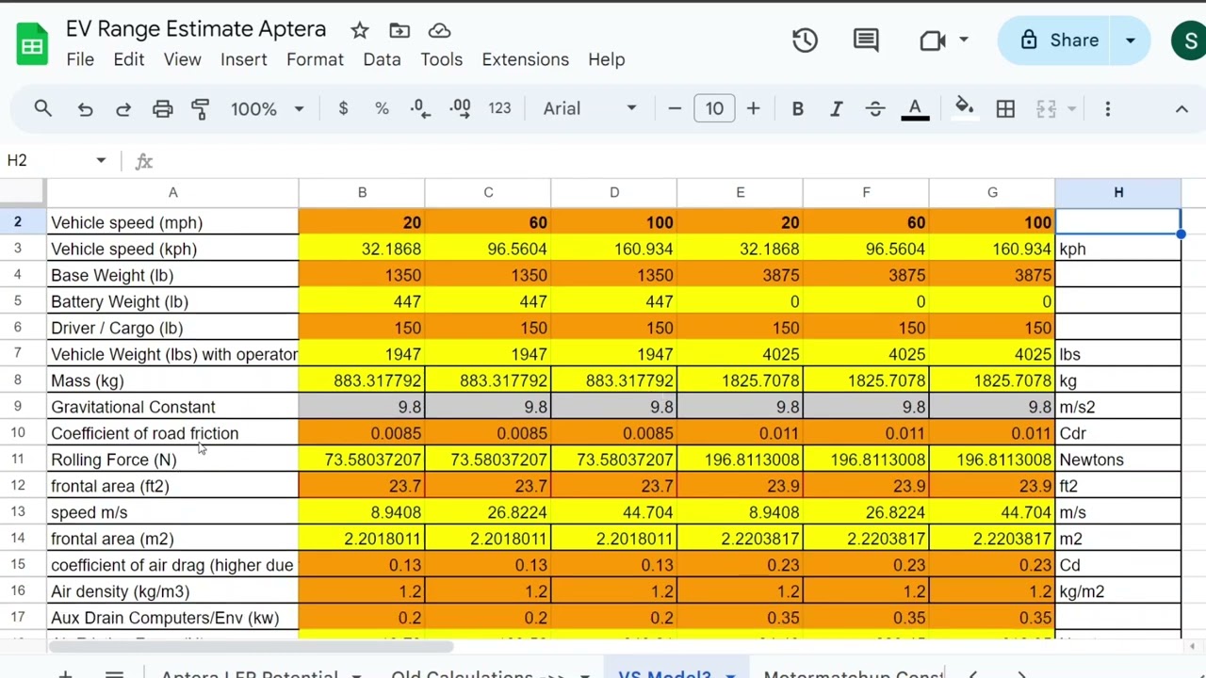The width and height of the screenshot is (1206, 678).
Task: Format as percent
Action: pos(382,108)
